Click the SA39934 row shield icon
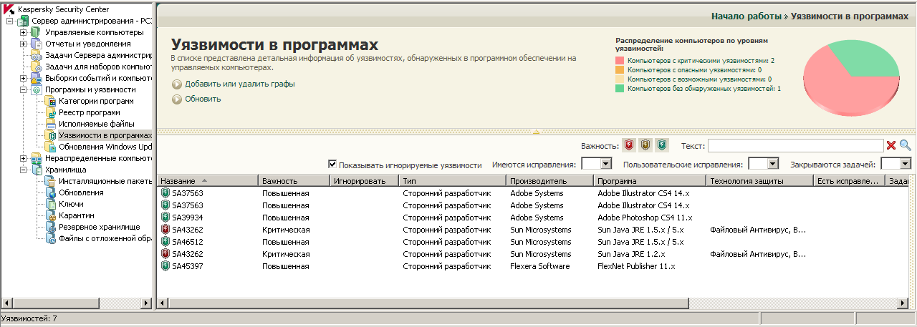This screenshot has width=917, height=327. click(x=165, y=217)
